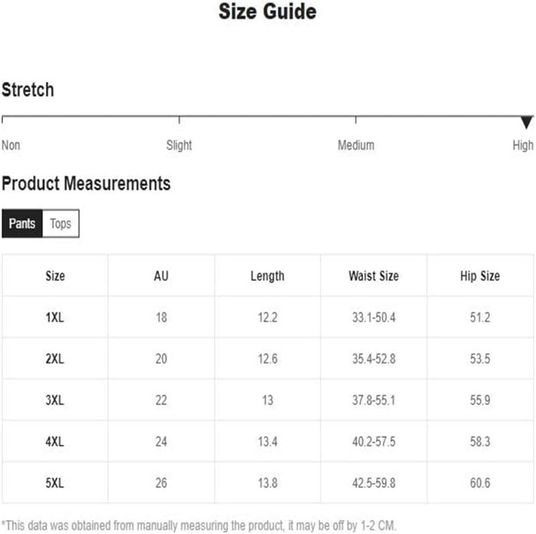Click the 60.6 hip size cell

(x=480, y=483)
